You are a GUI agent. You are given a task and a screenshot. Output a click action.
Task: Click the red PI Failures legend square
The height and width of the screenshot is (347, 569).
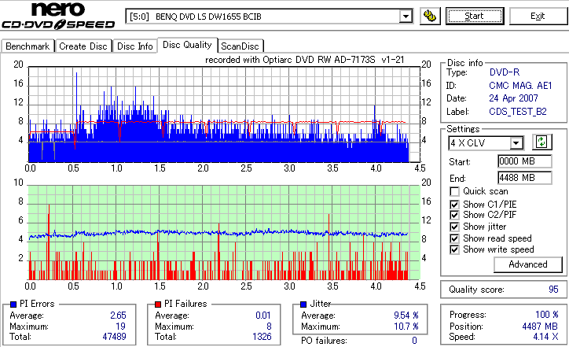click(x=158, y=305)
